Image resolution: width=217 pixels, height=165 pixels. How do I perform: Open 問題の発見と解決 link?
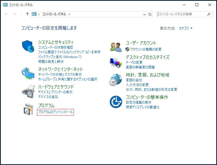(51, 61)
